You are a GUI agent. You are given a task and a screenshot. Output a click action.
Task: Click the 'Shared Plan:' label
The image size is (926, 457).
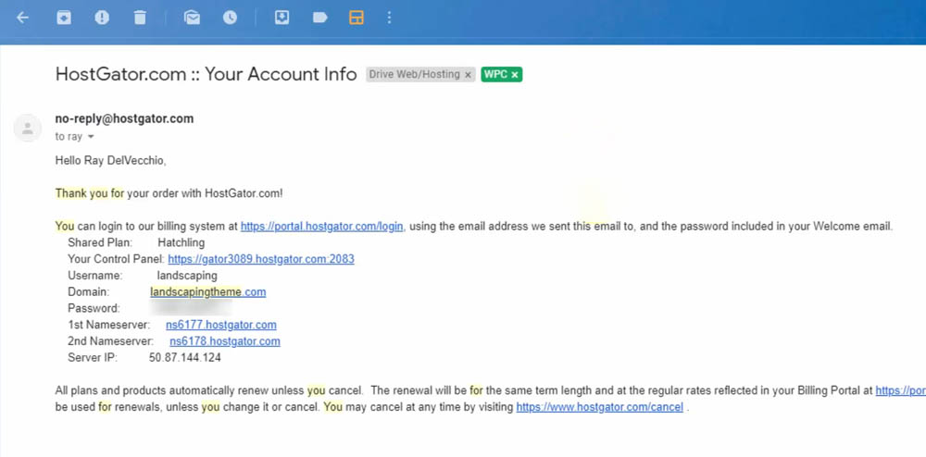pyautogui.click(x=100, y=242)
